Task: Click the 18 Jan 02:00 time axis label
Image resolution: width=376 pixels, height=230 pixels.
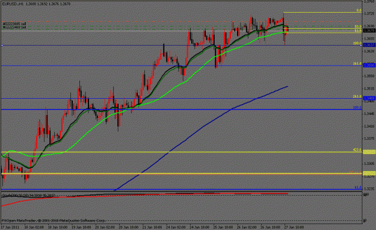Action: click(x=34, y=227)
